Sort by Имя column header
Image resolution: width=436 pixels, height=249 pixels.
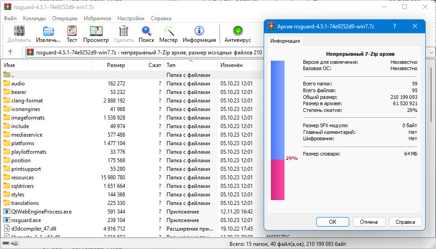46,65
